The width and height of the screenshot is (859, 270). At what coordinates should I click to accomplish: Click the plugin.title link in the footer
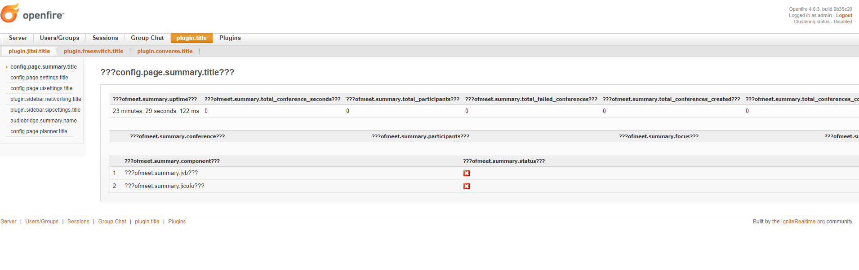click(147, 221)
